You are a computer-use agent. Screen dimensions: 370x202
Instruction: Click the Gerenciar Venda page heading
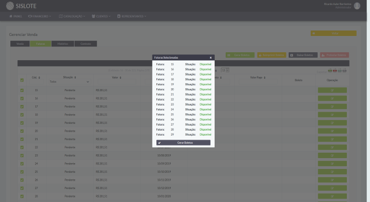(23, 34)
